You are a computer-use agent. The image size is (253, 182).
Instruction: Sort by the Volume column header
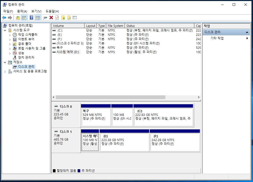click(x=68, y=26)
